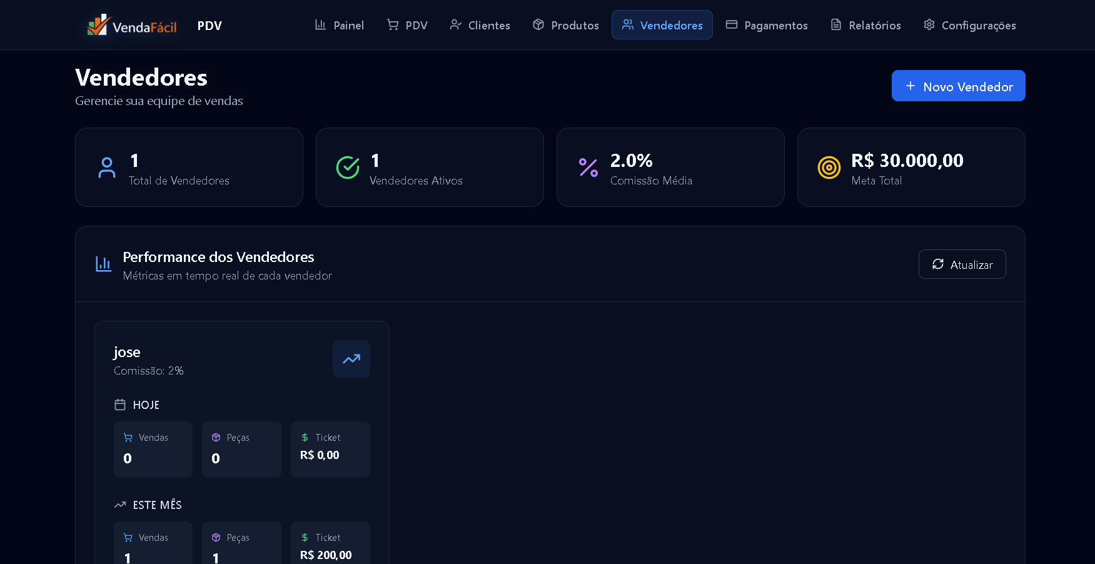Viewport: 1095px width, 564px height.
Task: Click the box icon in HOJE Peças tile
Action: coord(216,438)
